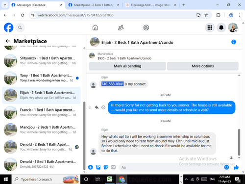The width and height of the screenshot is (245, 184).
Task: Open the Facebook menu grid icon
Action: click(210, 27)
